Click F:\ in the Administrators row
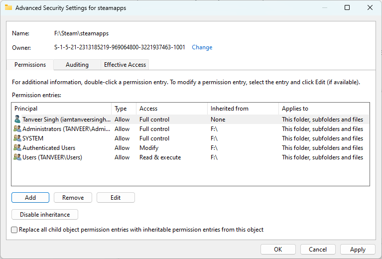This screenshot has width=382, height=259. tap(214, 129)
